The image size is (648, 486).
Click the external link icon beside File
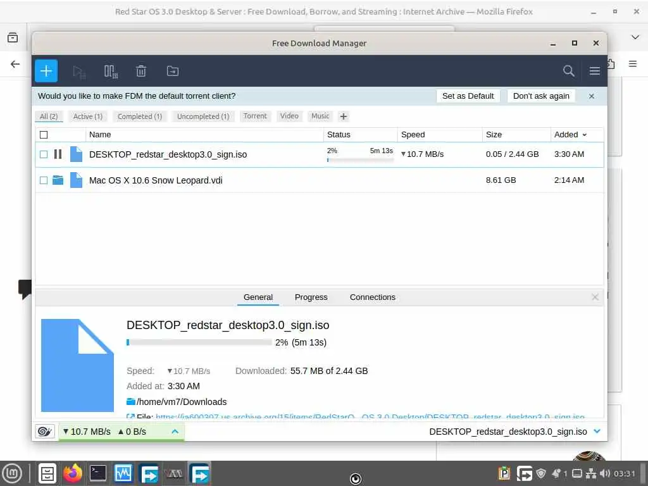[130, 416]
